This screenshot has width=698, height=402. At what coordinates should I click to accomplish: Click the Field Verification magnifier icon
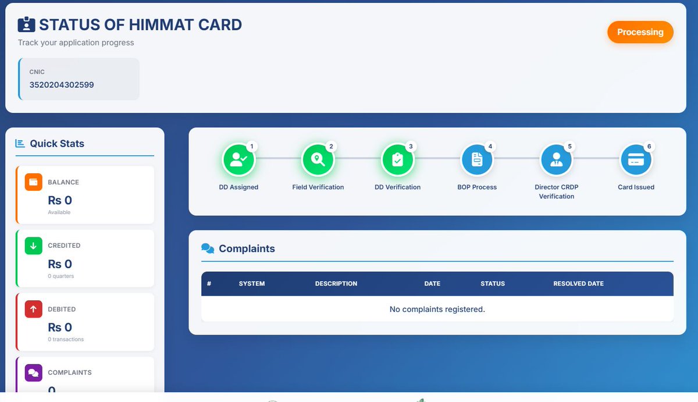click(x=318, y=159)
